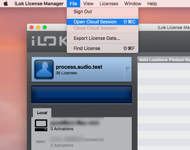
Task: Open the Apple menu icon
Action: [x=6, y=4]
